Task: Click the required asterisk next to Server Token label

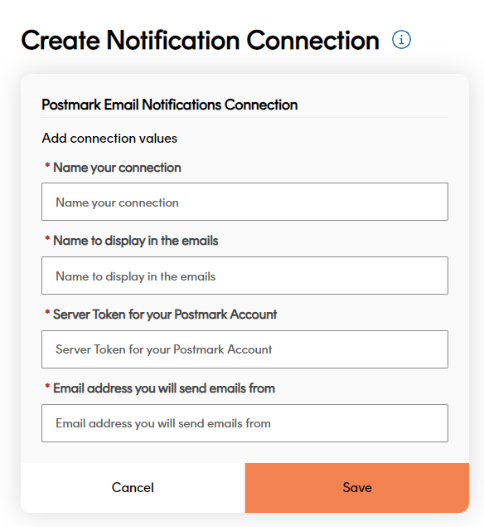Action: (x=47, y=313)
